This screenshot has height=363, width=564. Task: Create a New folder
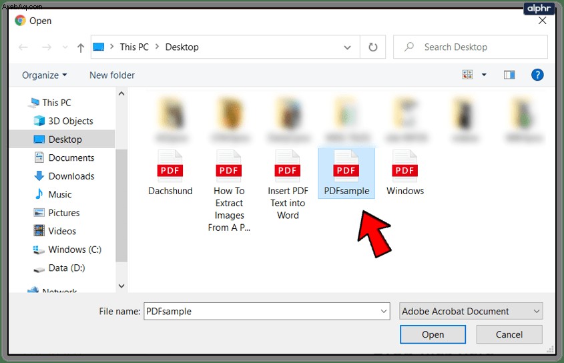tap(112, 75)
